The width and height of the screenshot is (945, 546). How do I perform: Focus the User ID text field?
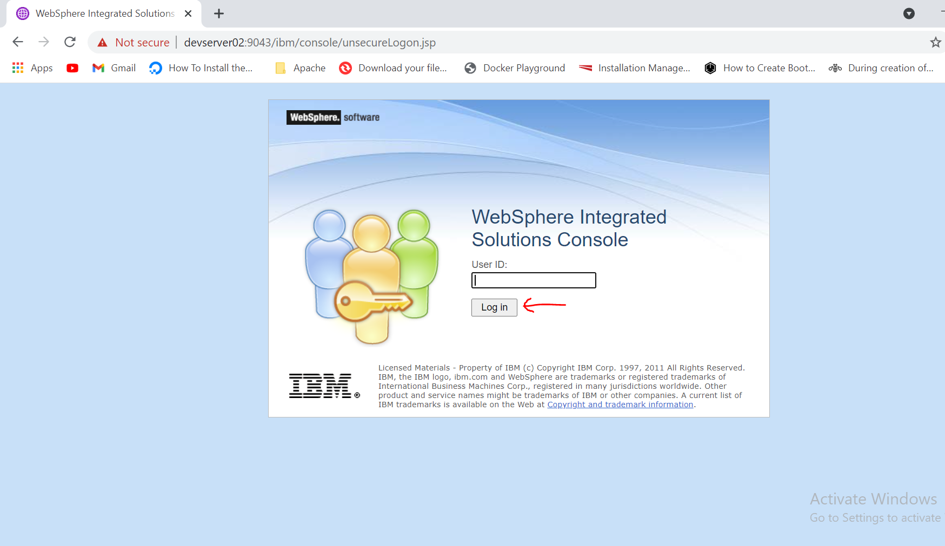coord(534,280)
